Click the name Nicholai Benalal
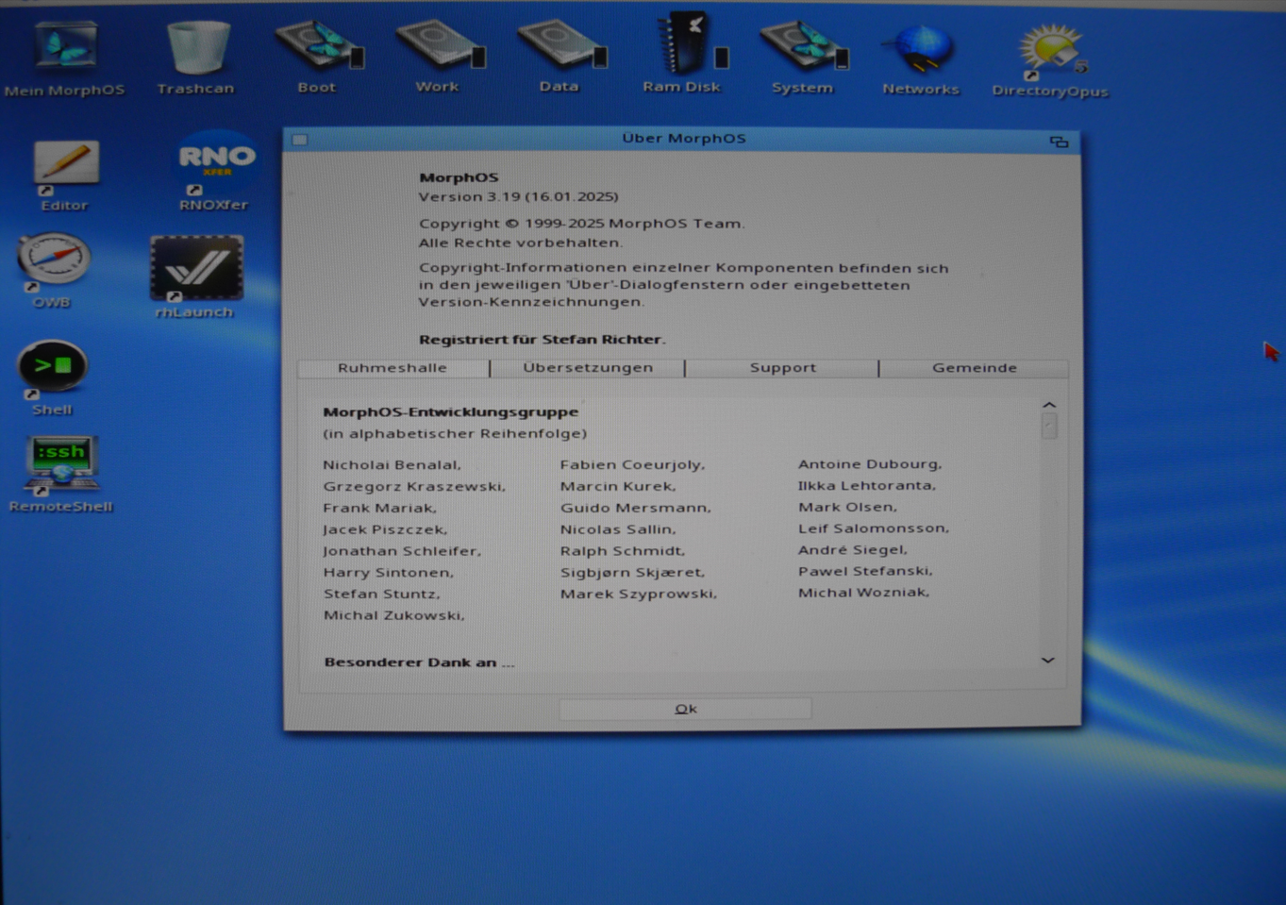The height and width of the screenshot is (905, 1286). [392, 465]
